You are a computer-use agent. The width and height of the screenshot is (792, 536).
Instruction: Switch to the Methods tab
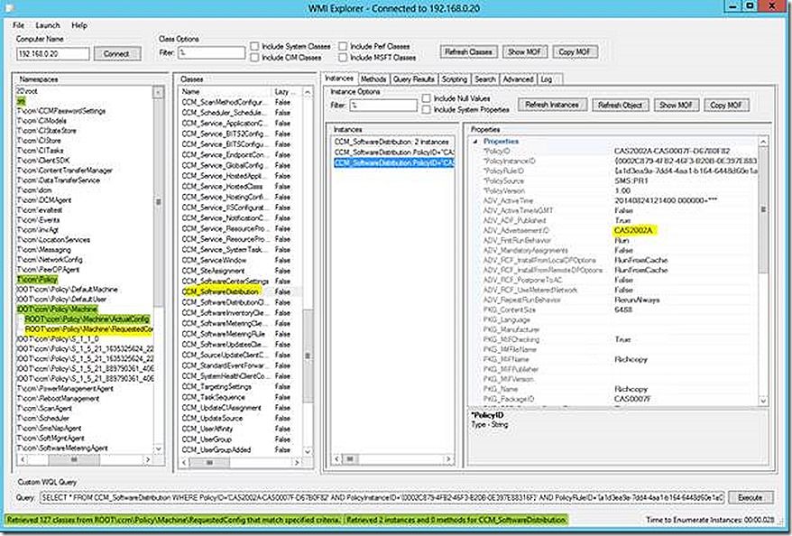(x=373, y=79)
